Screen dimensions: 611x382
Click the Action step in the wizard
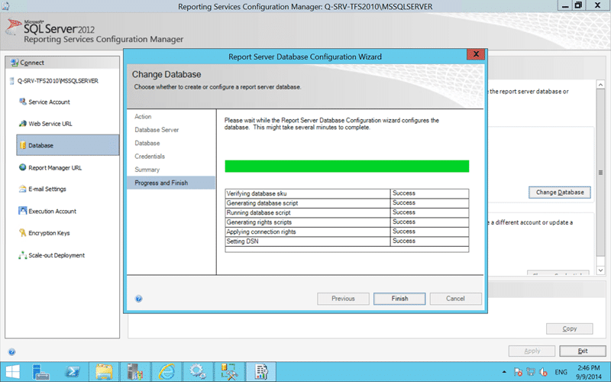pyautogui.click(x=143, y=117)
